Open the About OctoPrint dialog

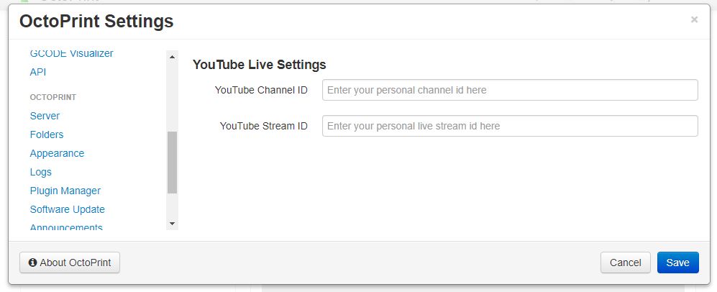[x=70, y=263]
